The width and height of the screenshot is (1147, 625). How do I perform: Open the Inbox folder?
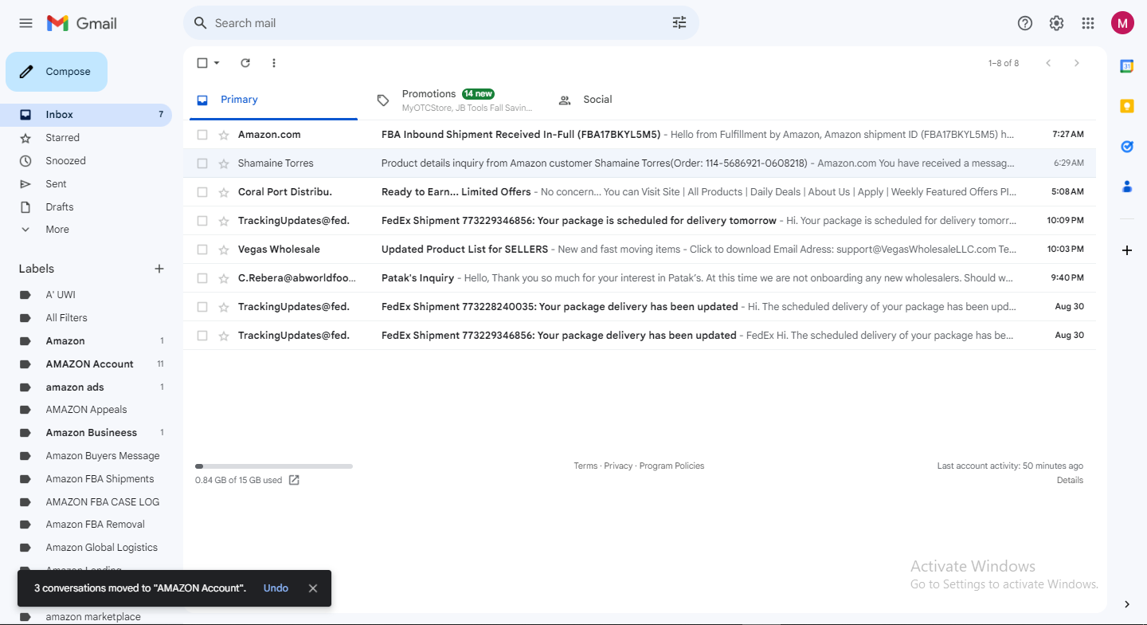(x=86, y=115)
